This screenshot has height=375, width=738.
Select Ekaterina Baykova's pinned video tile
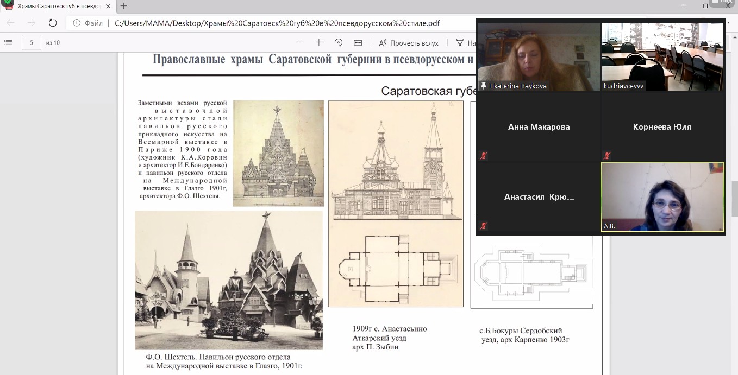point(539,56)
